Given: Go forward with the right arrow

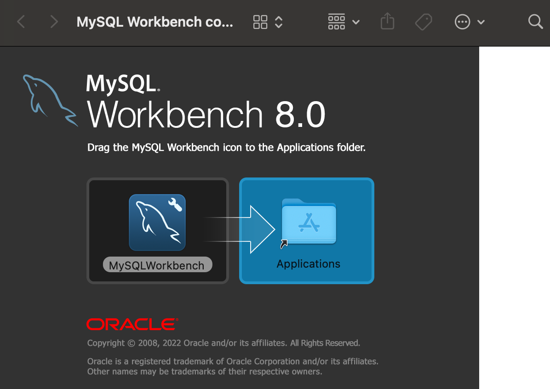Looking at the screenshot, I should click(54, 22).
